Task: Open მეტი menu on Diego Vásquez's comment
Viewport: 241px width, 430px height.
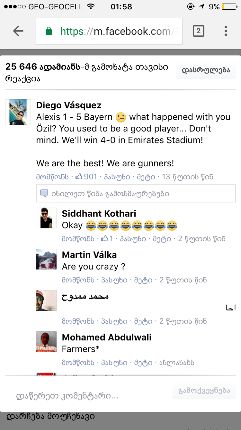Action: (x=146, y=177)
